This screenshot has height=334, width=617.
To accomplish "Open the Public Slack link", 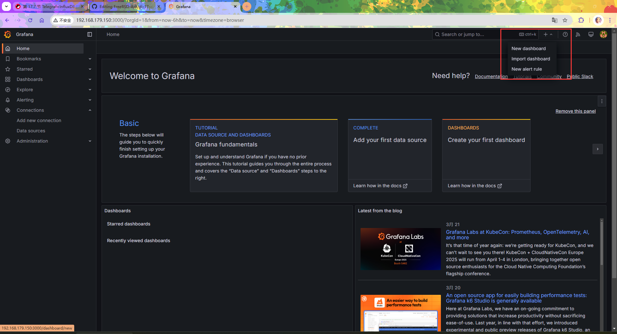I will point(580,76).
